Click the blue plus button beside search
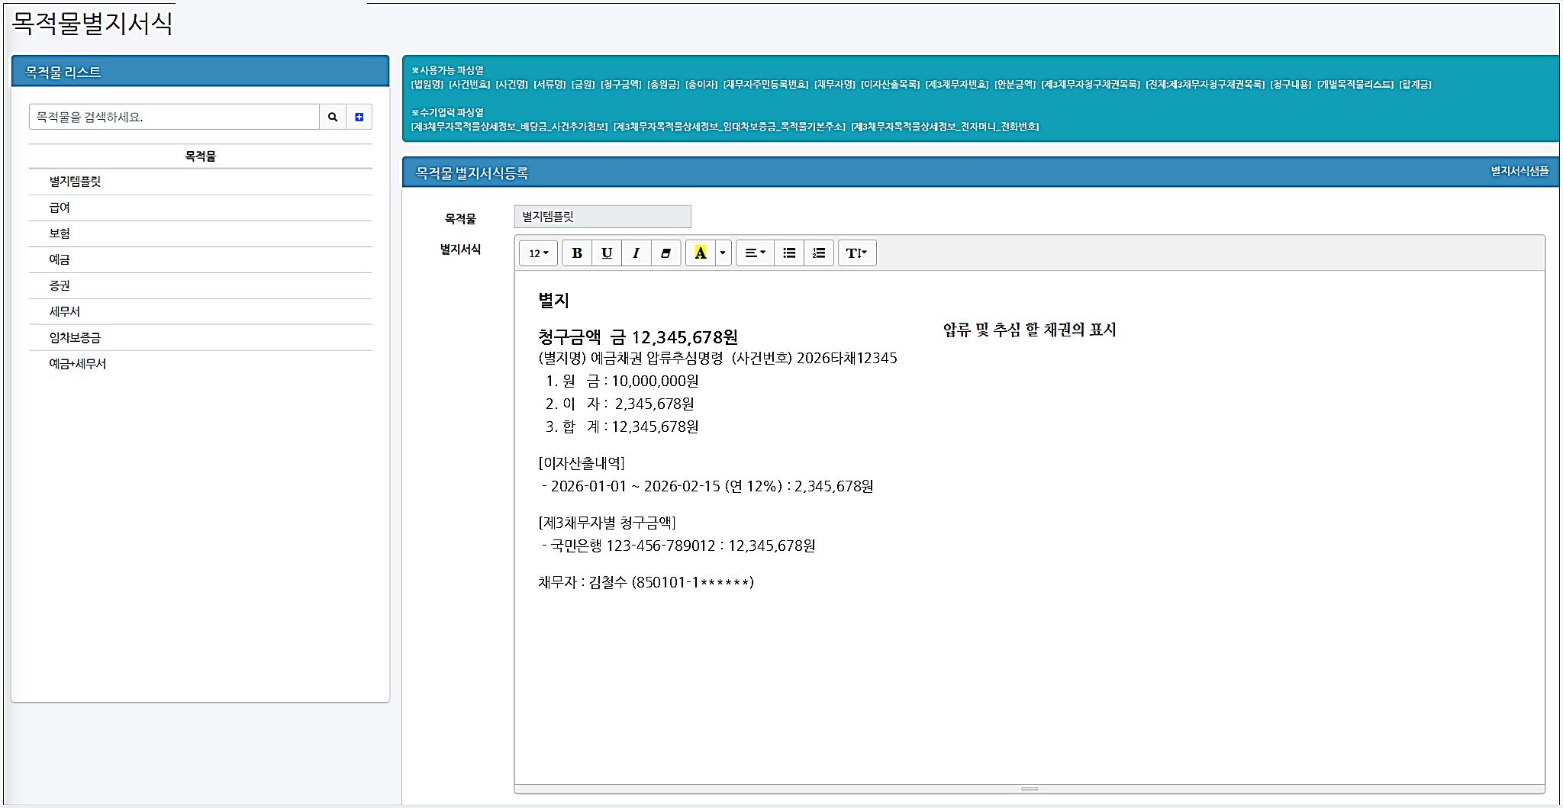The height and width of the screenshot is (808, 1563). pyautogui.click(x=359, y=116)
